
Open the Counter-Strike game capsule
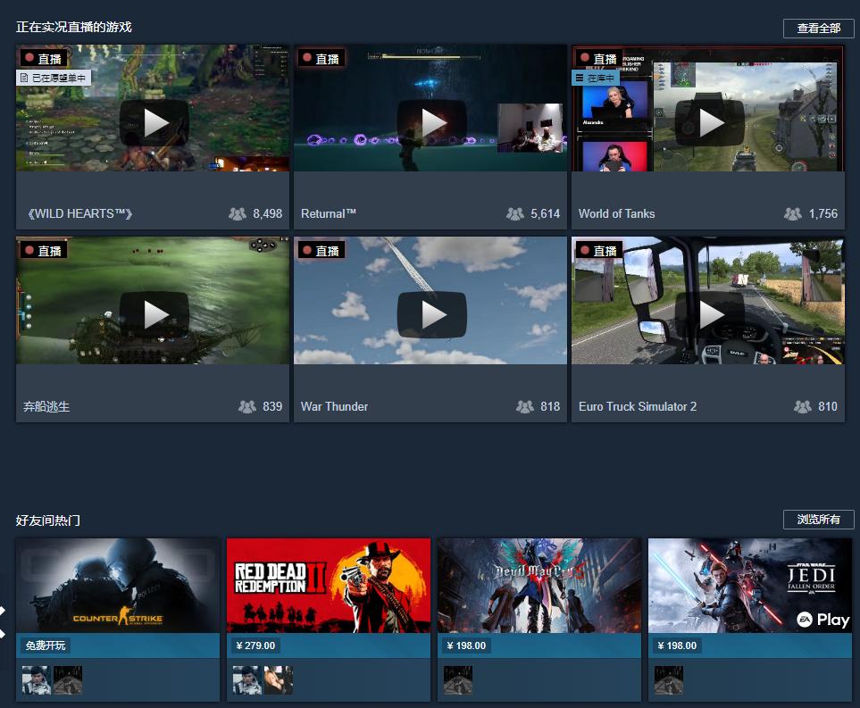pos(118,586)
